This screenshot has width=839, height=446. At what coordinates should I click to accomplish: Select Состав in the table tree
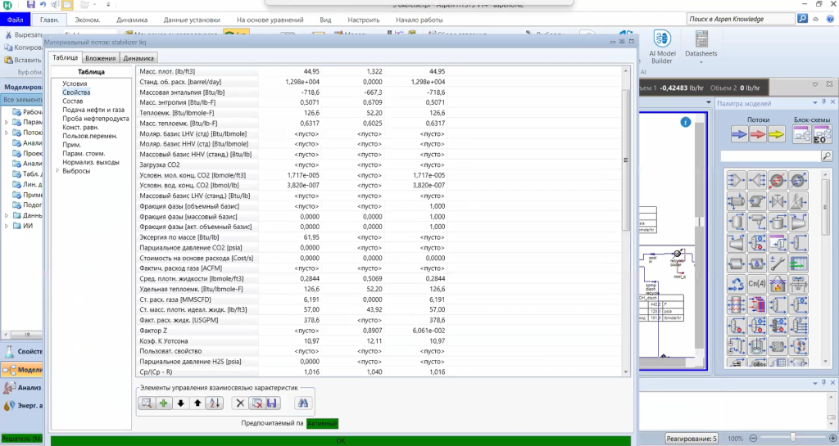click(x=73, y=101)
